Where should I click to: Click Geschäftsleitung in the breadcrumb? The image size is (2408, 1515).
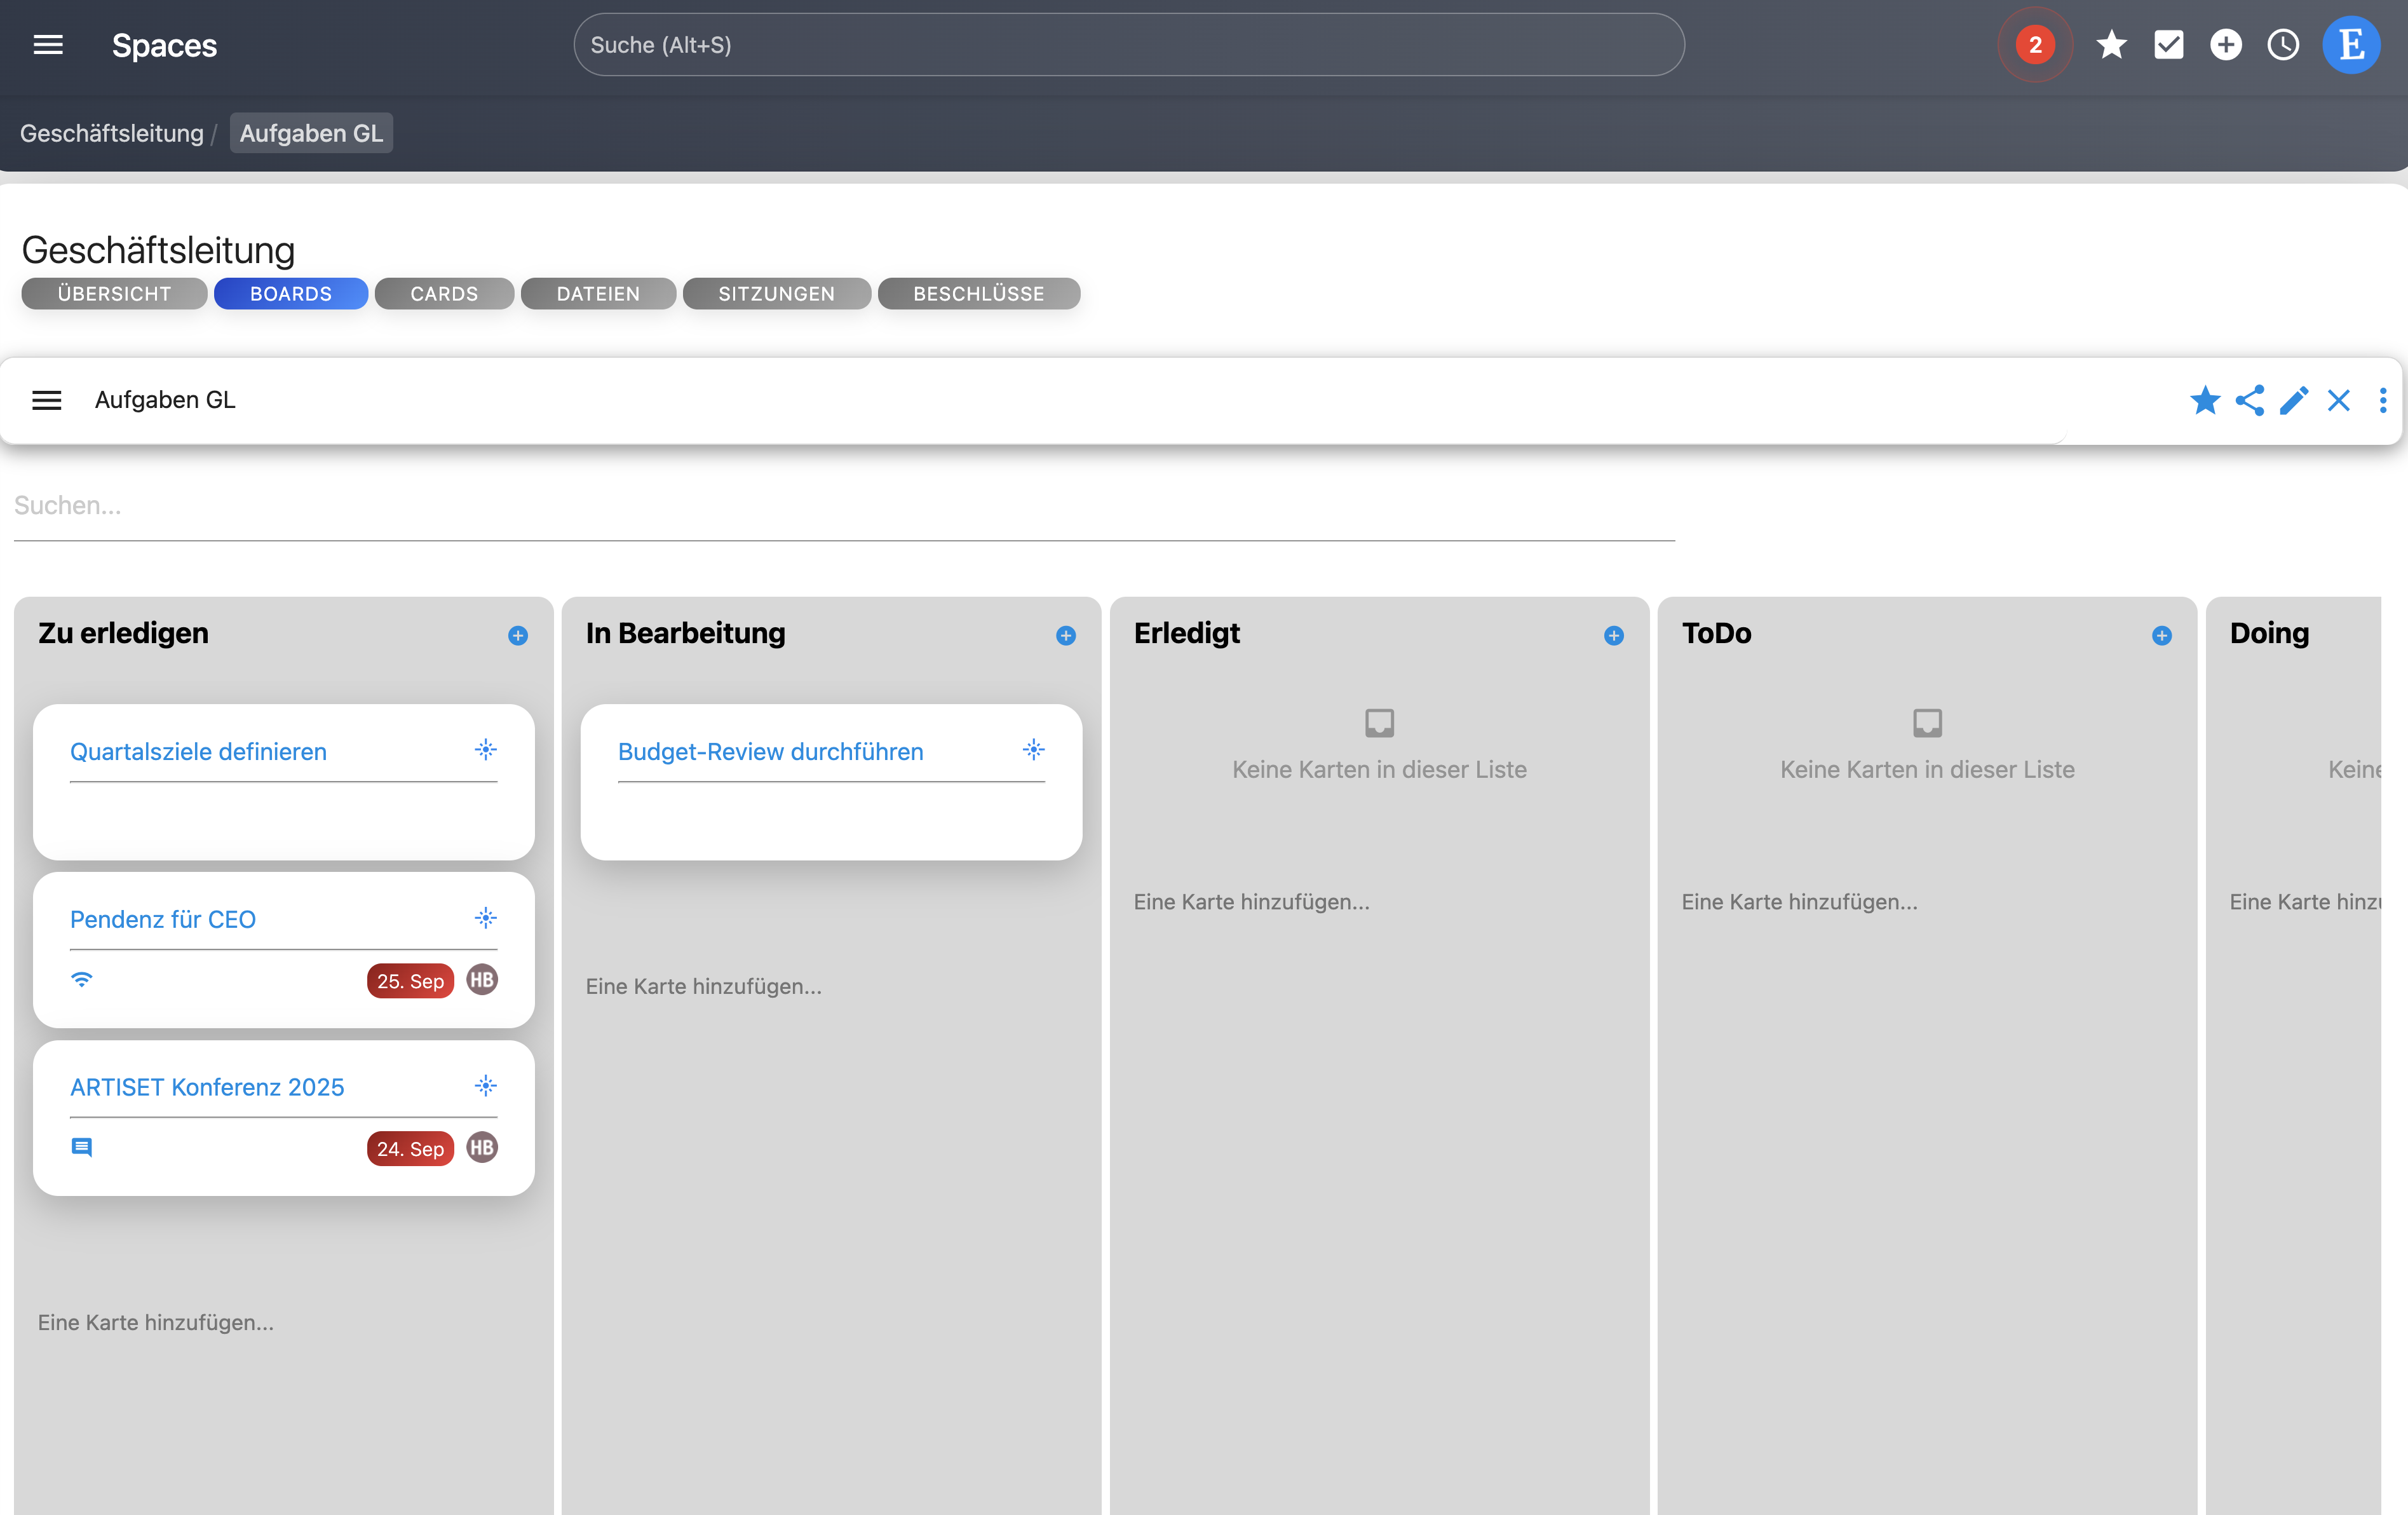[x=111, y=133]
